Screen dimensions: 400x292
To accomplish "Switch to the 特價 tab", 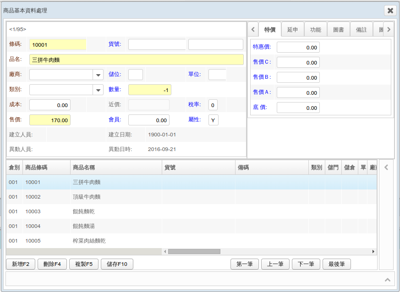I will (x=270, y=30).
